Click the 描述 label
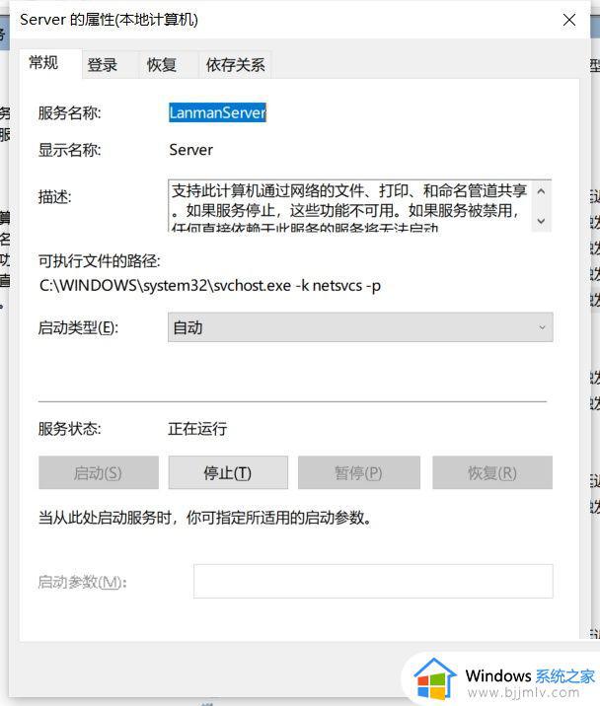This screenshot has height=706, width=600. pyautogui.click(x=54, y=197)
